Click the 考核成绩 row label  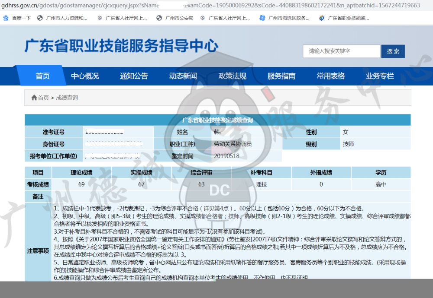pos(38,184)
